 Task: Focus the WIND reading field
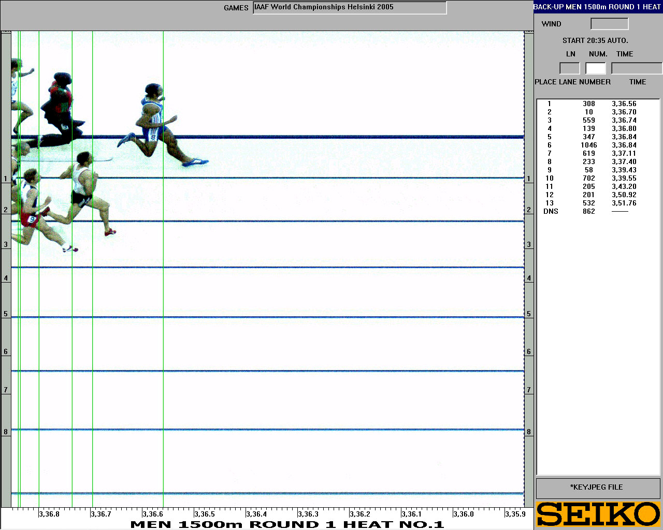pos(609,24)
